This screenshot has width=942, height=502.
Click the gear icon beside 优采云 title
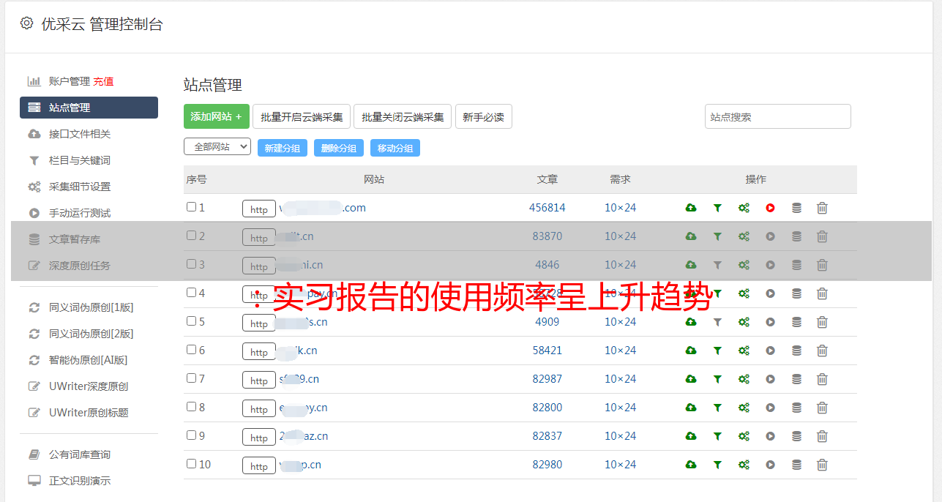pyautogui.click(x=26, y=23)
